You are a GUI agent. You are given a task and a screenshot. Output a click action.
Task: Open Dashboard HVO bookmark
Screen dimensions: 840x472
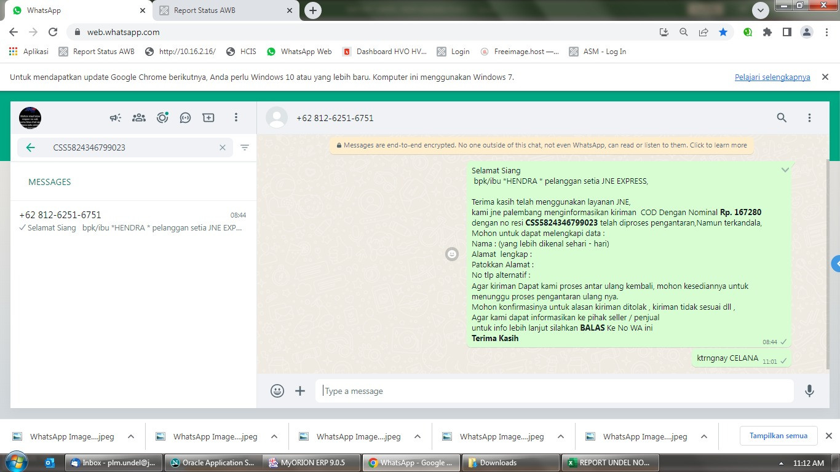point(385,52)
